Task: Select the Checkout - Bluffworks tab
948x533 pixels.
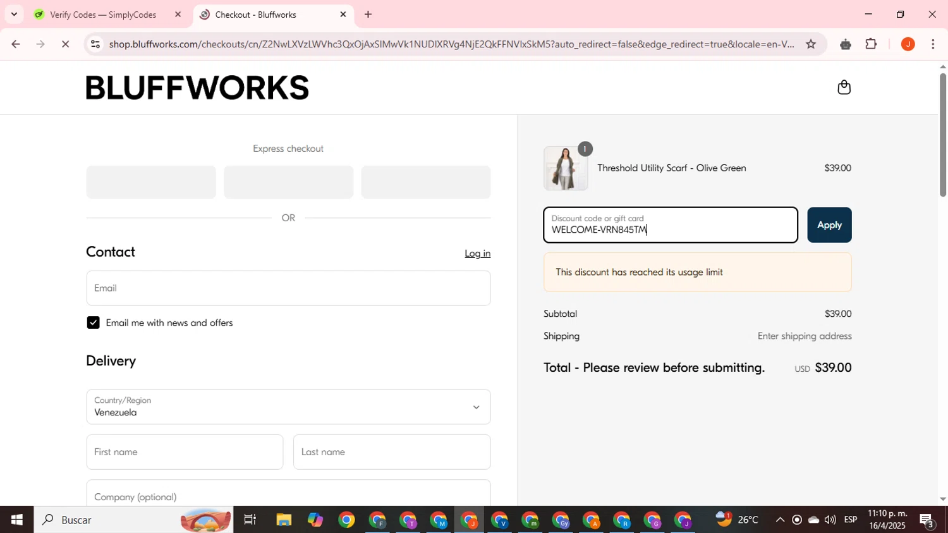Action: 256,15
